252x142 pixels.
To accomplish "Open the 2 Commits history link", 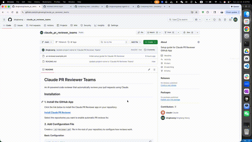I will 149,50.
